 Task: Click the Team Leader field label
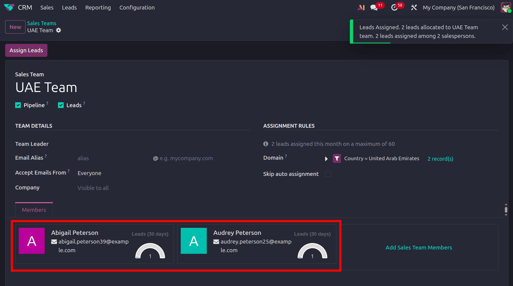click(32, 144)
